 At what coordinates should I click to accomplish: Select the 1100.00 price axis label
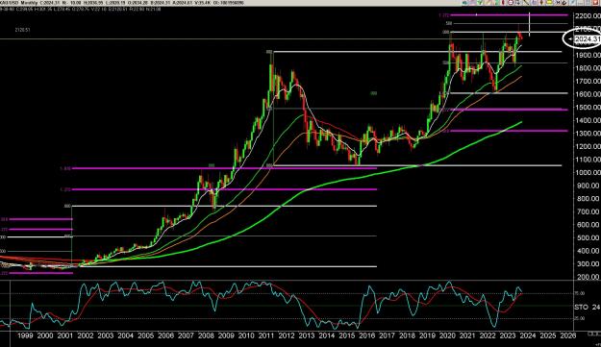point(588,160)
